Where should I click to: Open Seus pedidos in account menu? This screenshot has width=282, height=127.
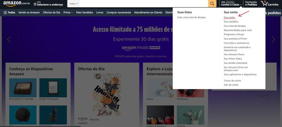(231, 22)
